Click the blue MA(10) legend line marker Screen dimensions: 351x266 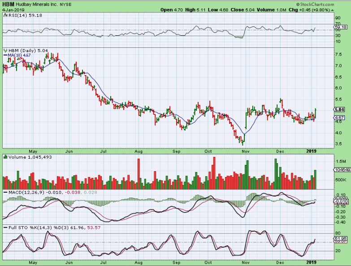[5, 55]
